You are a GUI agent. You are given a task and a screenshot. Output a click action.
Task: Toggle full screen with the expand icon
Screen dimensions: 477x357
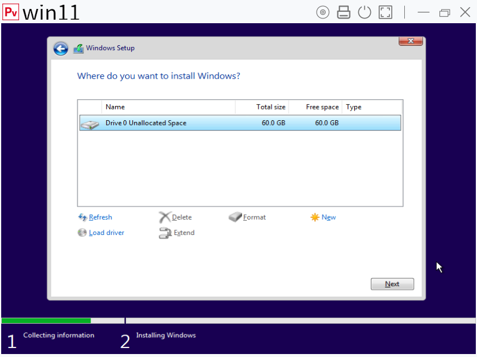coord(385,12)
